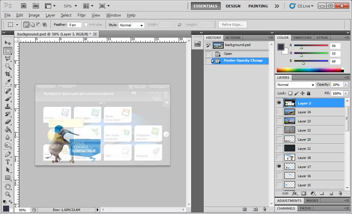Switch to Design workspace
This screenshot has width=352, height=214.
point(233,6)
